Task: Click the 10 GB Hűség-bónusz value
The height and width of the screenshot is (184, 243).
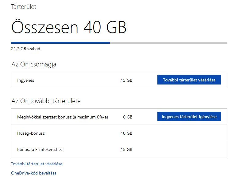Action: 126,133
